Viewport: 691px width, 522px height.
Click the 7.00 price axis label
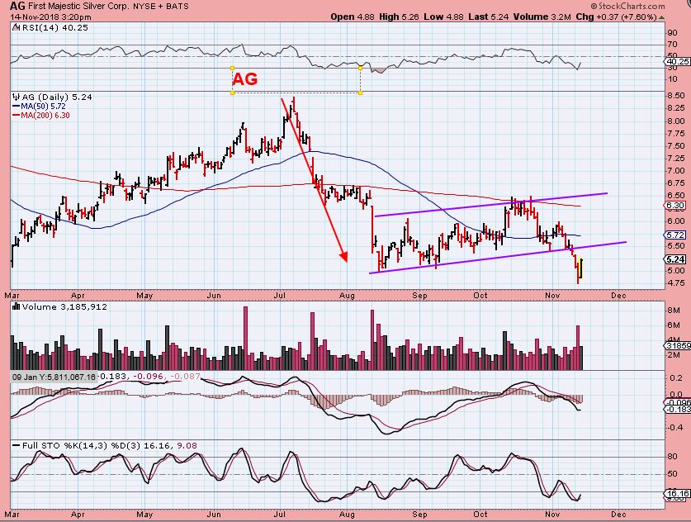[676, 171]
